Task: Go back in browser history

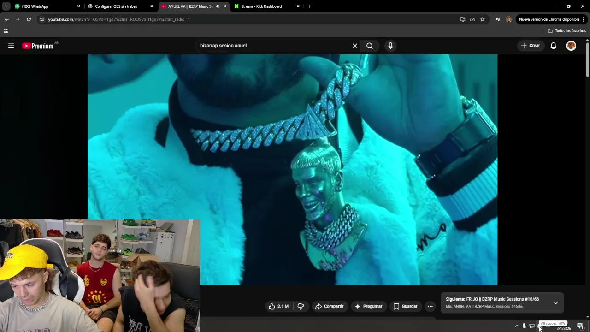Action: 7,19
